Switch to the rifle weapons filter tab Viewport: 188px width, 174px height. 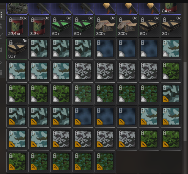click(1, 36)
